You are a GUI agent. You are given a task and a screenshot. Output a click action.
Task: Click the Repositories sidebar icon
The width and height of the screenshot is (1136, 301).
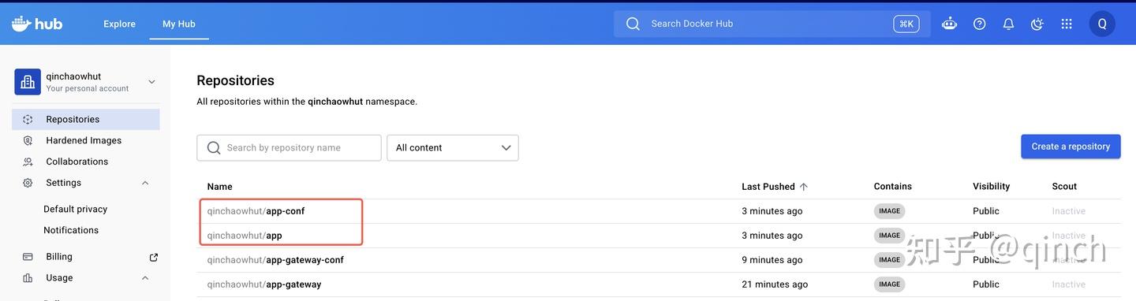pos(28,120)
